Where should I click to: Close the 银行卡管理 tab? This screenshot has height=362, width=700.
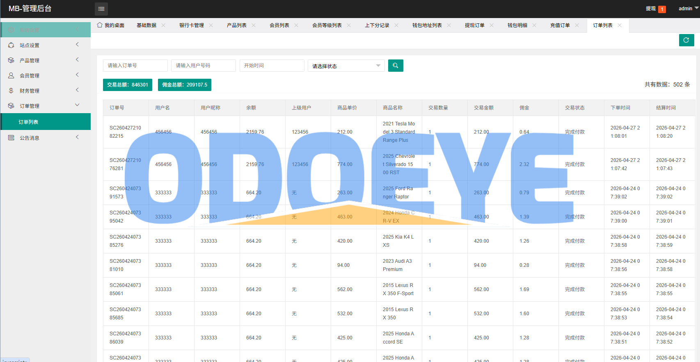pos(211,25)
